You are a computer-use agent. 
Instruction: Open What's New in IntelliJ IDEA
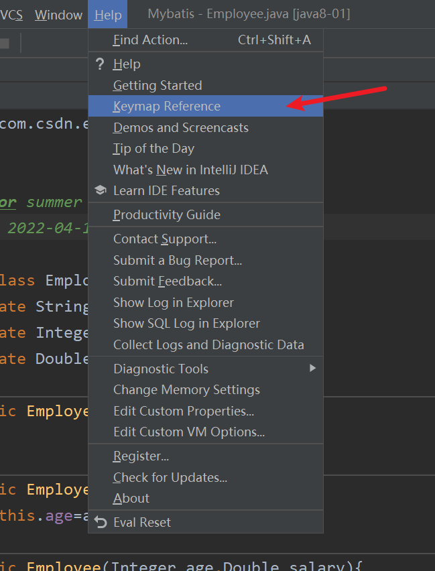point(190,170)
